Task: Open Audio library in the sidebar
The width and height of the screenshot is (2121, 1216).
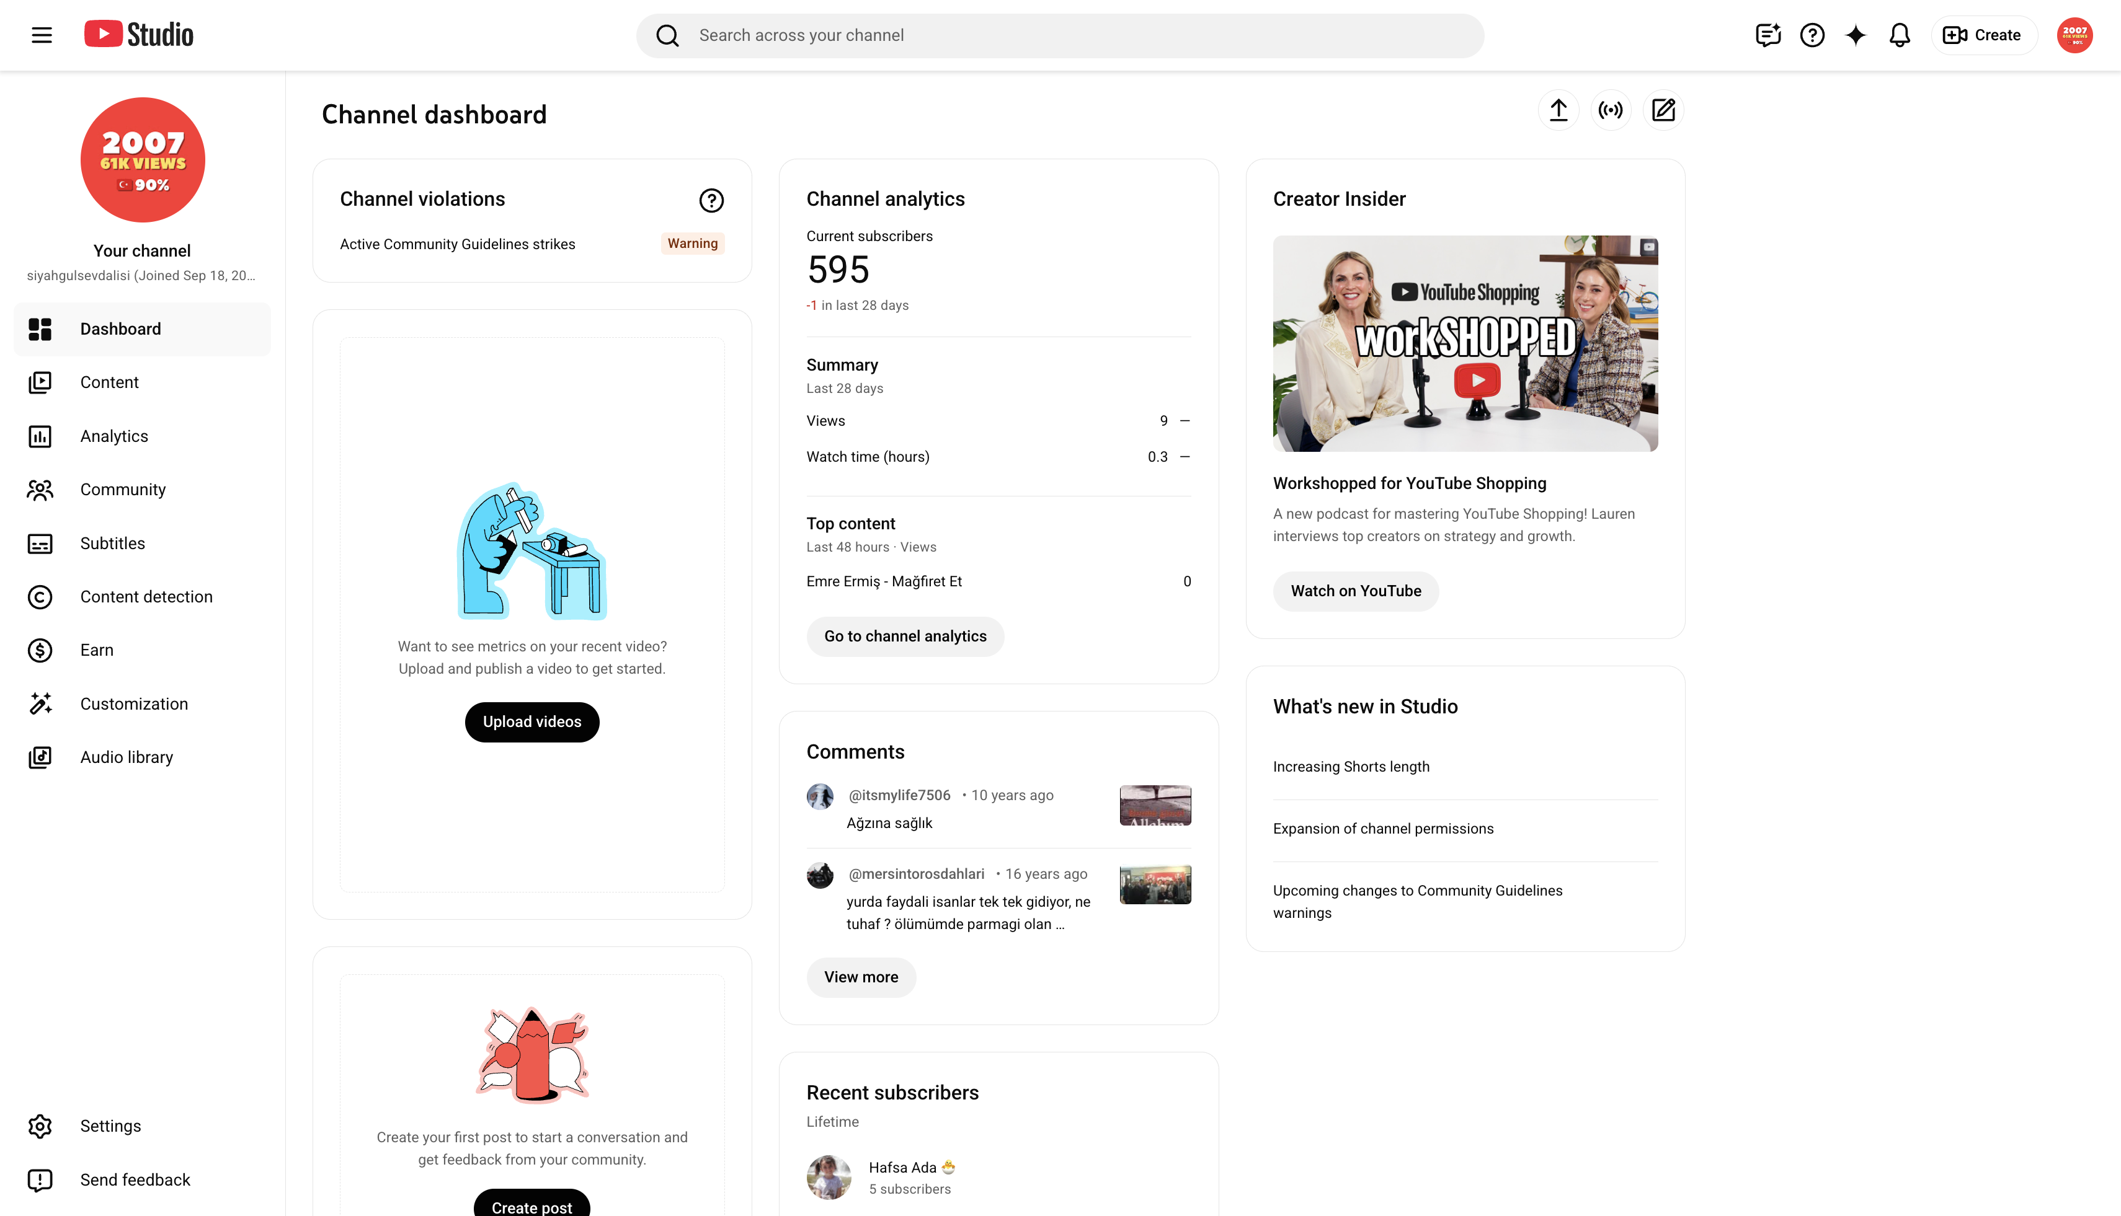Action: (x=142, y=757)
